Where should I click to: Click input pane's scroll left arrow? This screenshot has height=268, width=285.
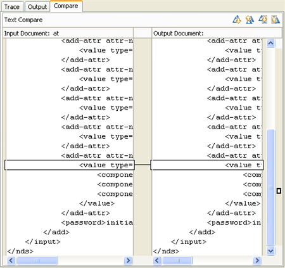(11, 260)
